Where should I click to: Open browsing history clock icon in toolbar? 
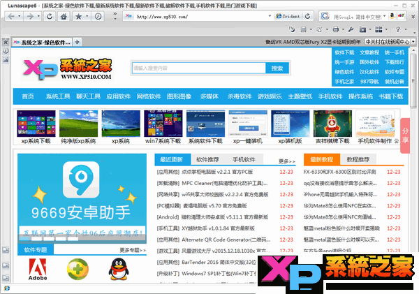(98, 17)
